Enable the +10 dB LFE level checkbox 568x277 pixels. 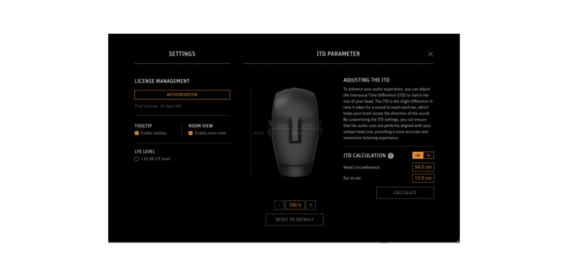point(137,159)
